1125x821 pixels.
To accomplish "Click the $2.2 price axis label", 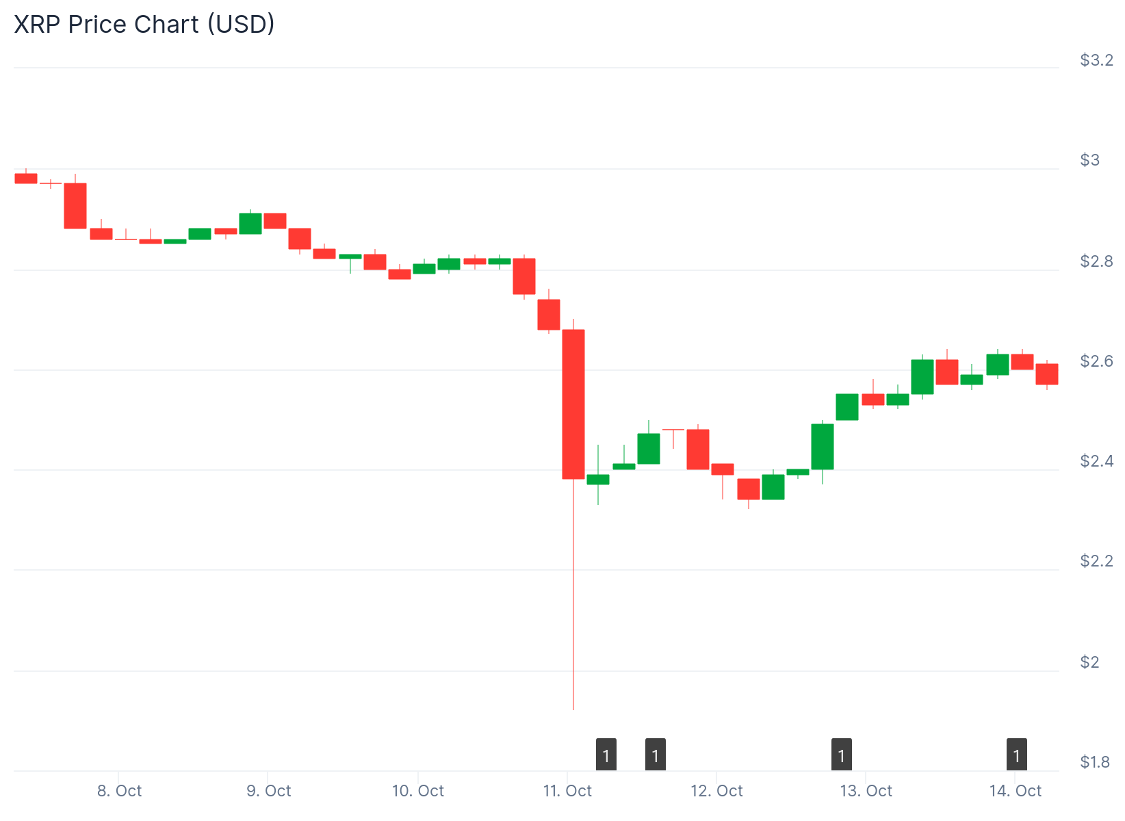I will click(1096, 561).
